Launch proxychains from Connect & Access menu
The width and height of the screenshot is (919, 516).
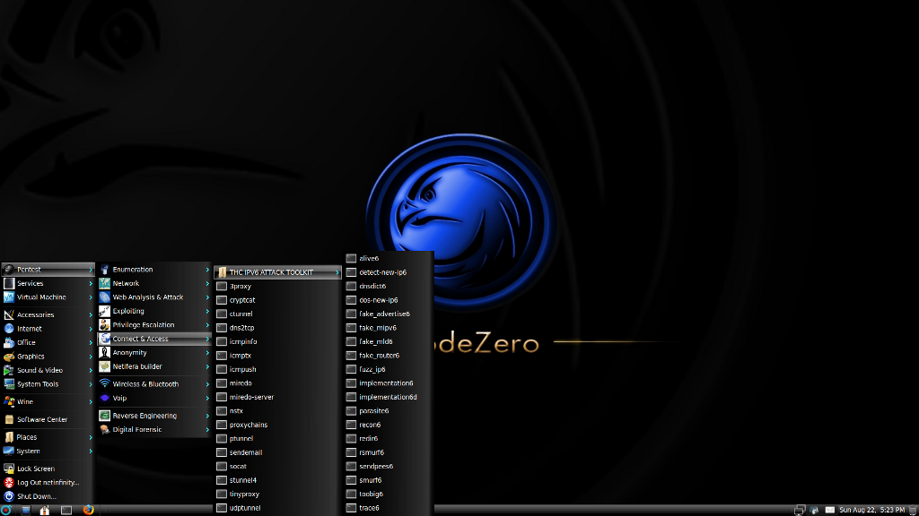click(x=248, y=425)
